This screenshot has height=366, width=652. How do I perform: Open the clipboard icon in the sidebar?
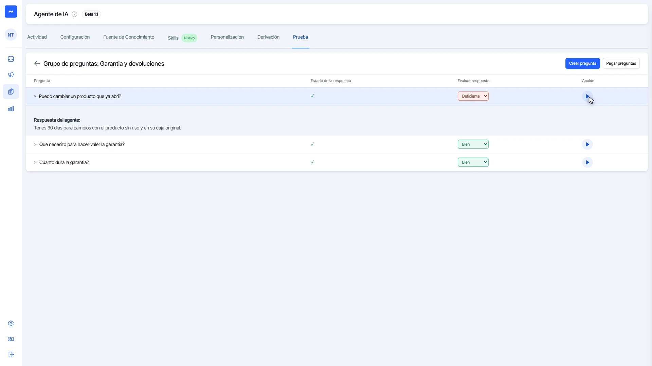11,91
